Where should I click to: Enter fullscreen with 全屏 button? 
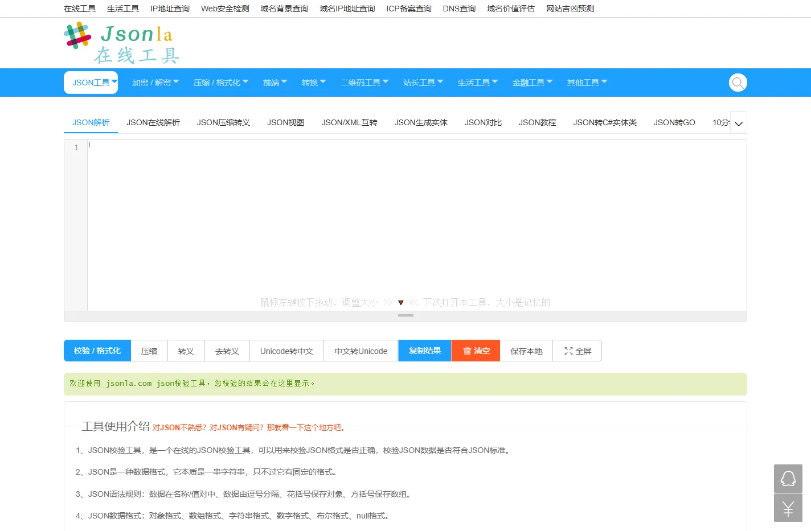pos(577,351)
